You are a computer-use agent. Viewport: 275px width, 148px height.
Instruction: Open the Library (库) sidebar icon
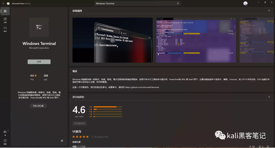pos(5,133)
